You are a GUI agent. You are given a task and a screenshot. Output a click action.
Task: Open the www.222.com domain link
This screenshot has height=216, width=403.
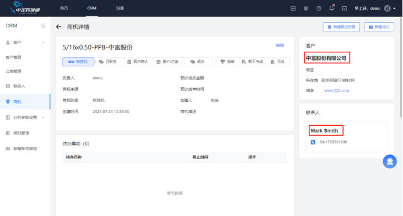pyautogui.click(x=337, y=90)
